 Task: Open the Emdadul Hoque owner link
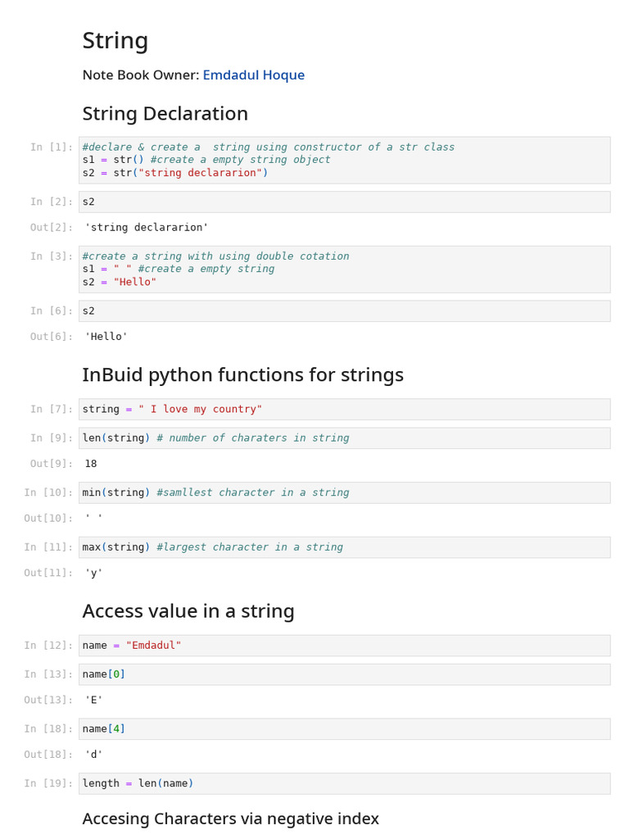[x=254, y=75]
